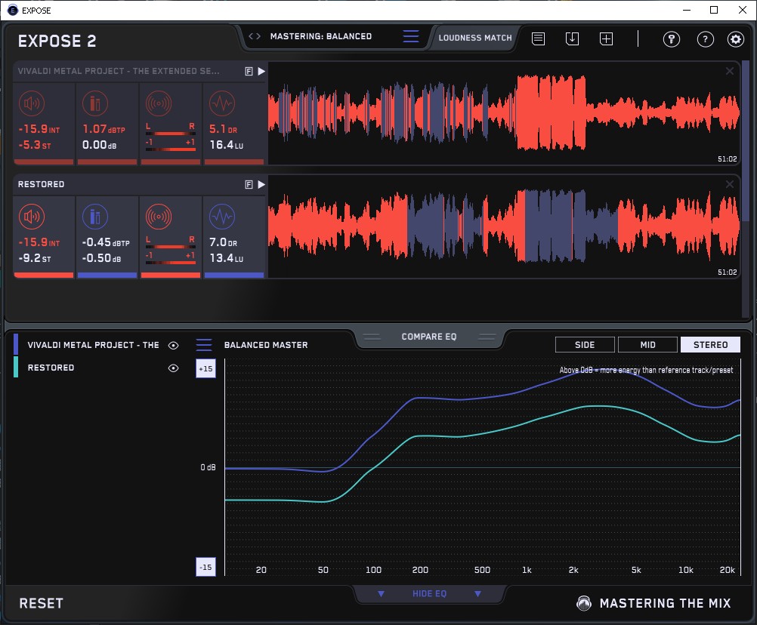Click the true peak meter icon on Vivaldi track
The width and height of the screenshot is (757, 625).
[95, 103]
